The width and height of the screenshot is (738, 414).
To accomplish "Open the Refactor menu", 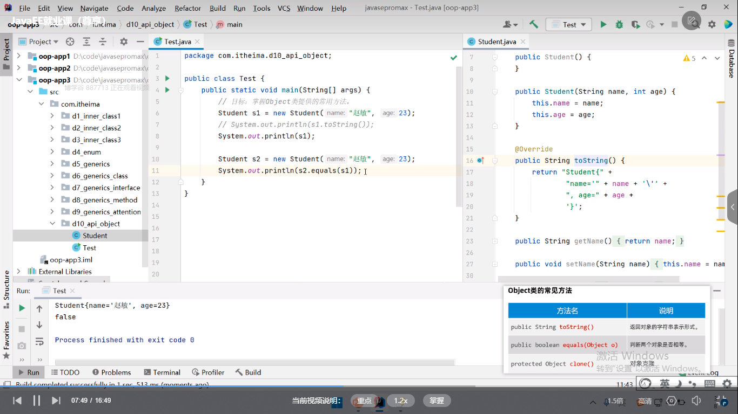I will click(187, 8).
